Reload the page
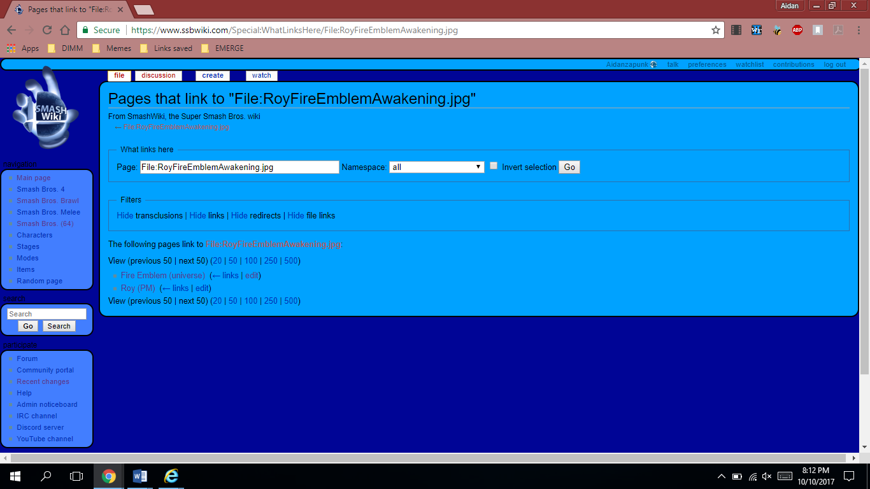The height and width of the screenshot is (489, 870). click(46, 30)
